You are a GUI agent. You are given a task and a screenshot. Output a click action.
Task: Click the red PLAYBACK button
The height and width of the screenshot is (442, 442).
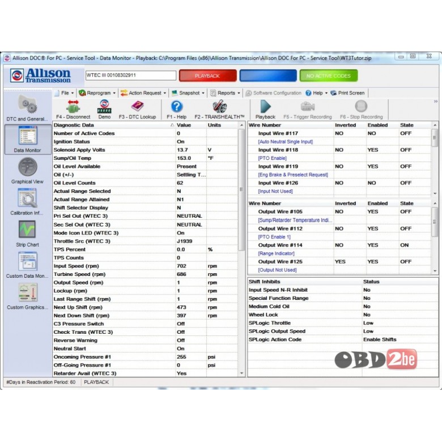click(x=208, y=75)
